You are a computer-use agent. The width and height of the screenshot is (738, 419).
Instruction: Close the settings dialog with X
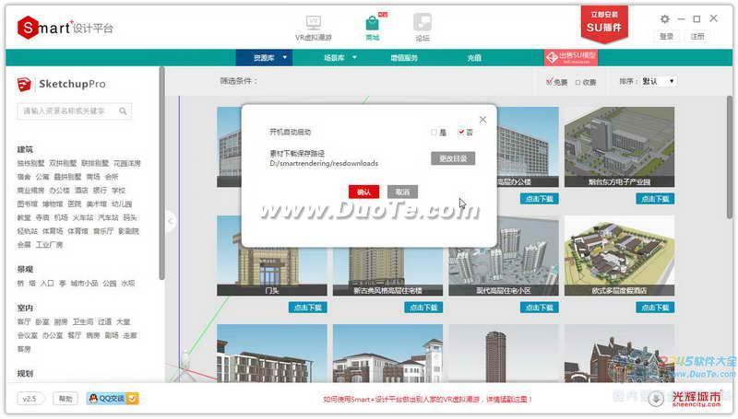click(482, 120)
